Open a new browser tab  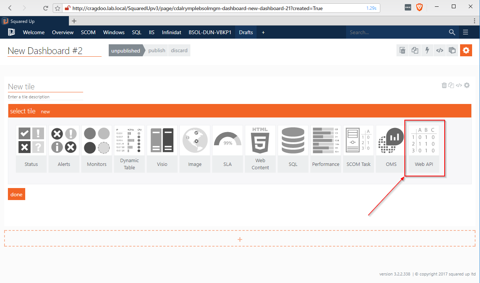(x=74, y=21)
